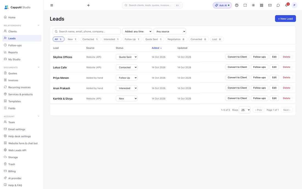Image resolution: width=302 pixels, height=189 pixels.
Task: Delete the Arun Prakash lead
Action: [x=287, y=88]
